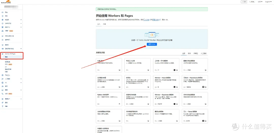Screen dimensions: 274x133
Task: Open the D1 sidebar sub-item
Action: point(6,67)
